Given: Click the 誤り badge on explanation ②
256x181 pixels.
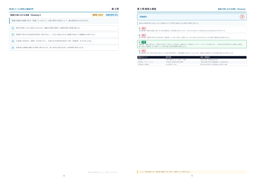Looking at the screenshot, I should click(x=144, y=35).
